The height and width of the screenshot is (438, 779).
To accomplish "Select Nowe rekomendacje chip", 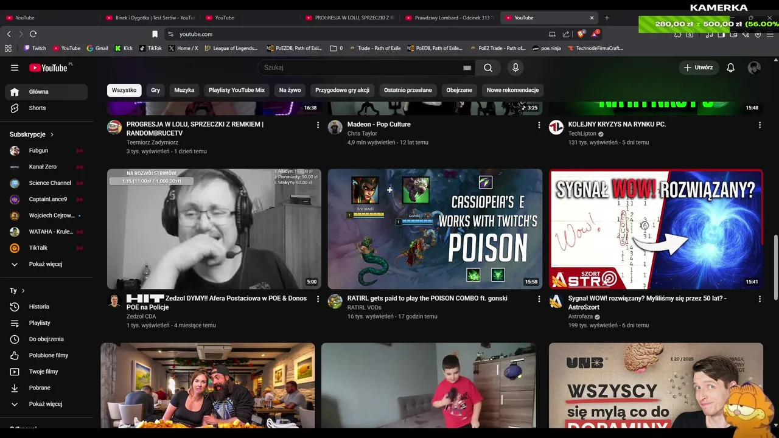I will (x=512, y=90).
